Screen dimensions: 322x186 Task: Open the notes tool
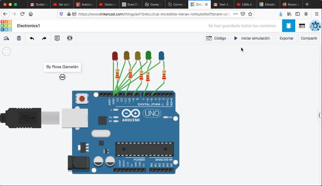[57, 38]
